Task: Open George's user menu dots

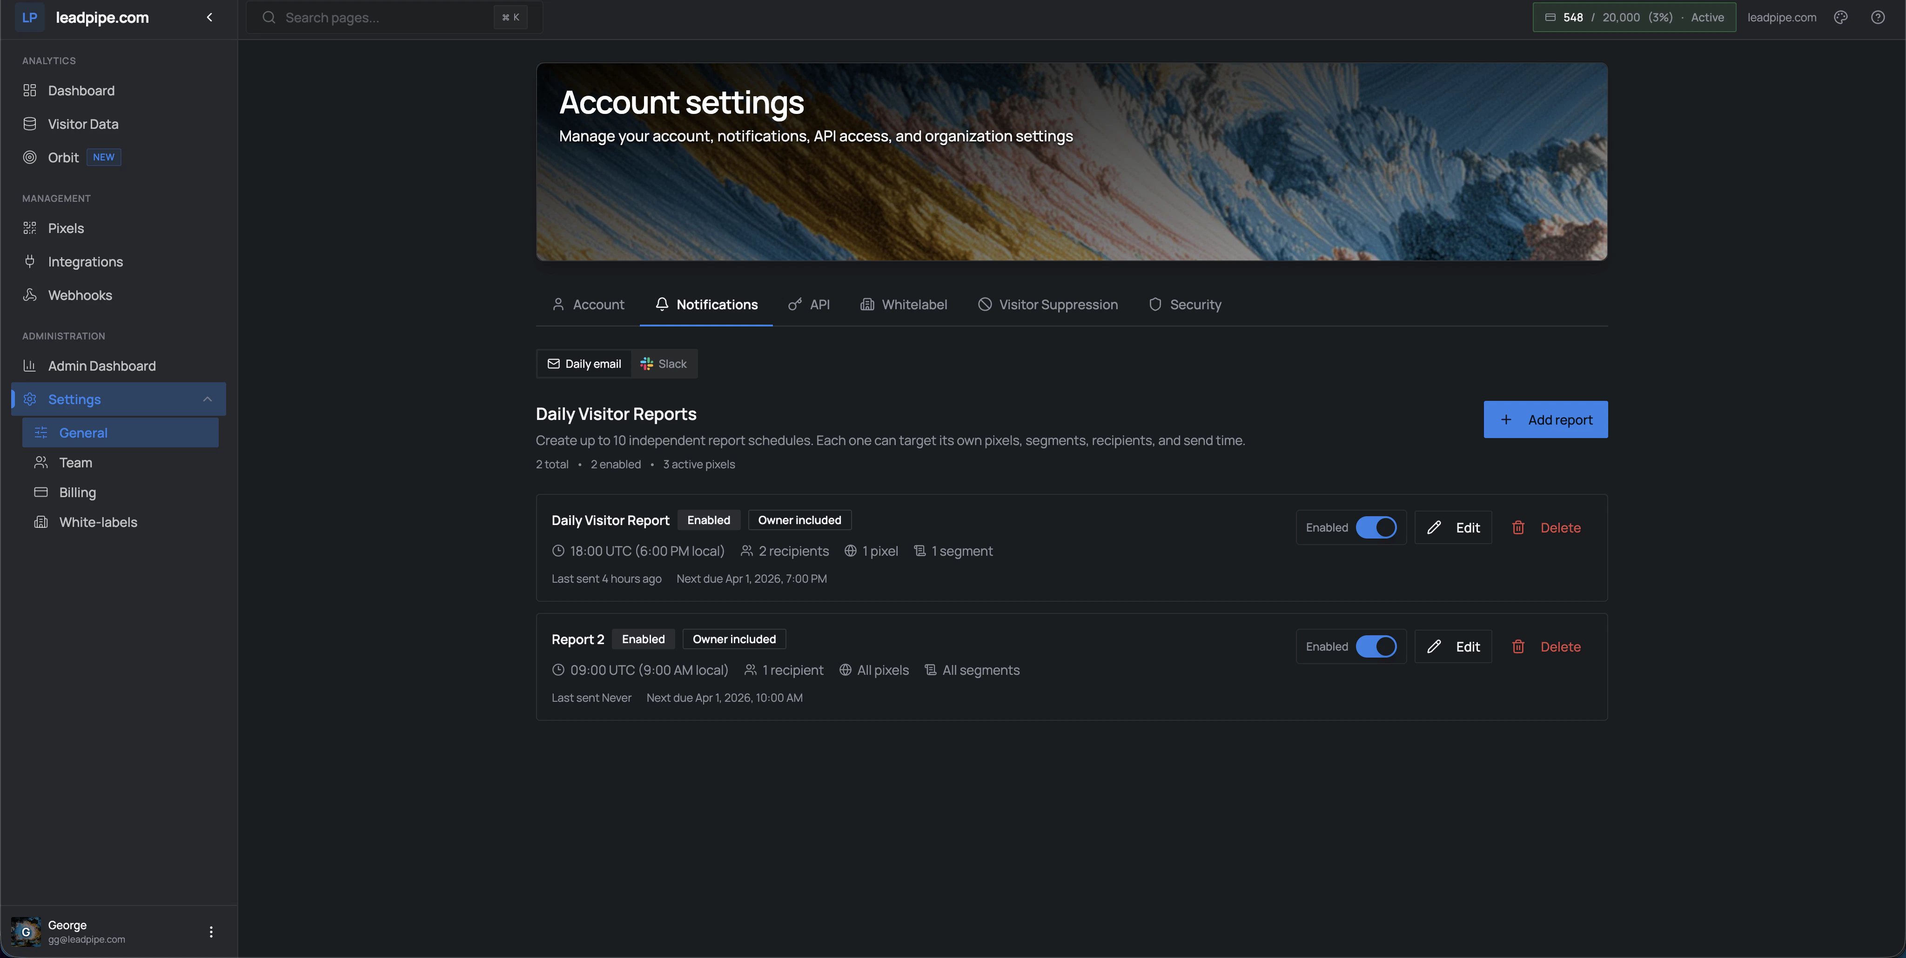Action: coord(211,931)
